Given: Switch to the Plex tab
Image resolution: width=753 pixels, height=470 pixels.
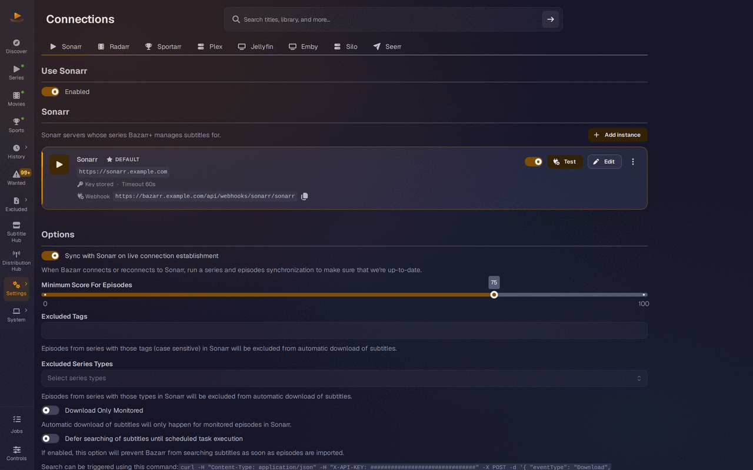Looking at the screenshot, I should pyautogui.click(x=210, y=46).
